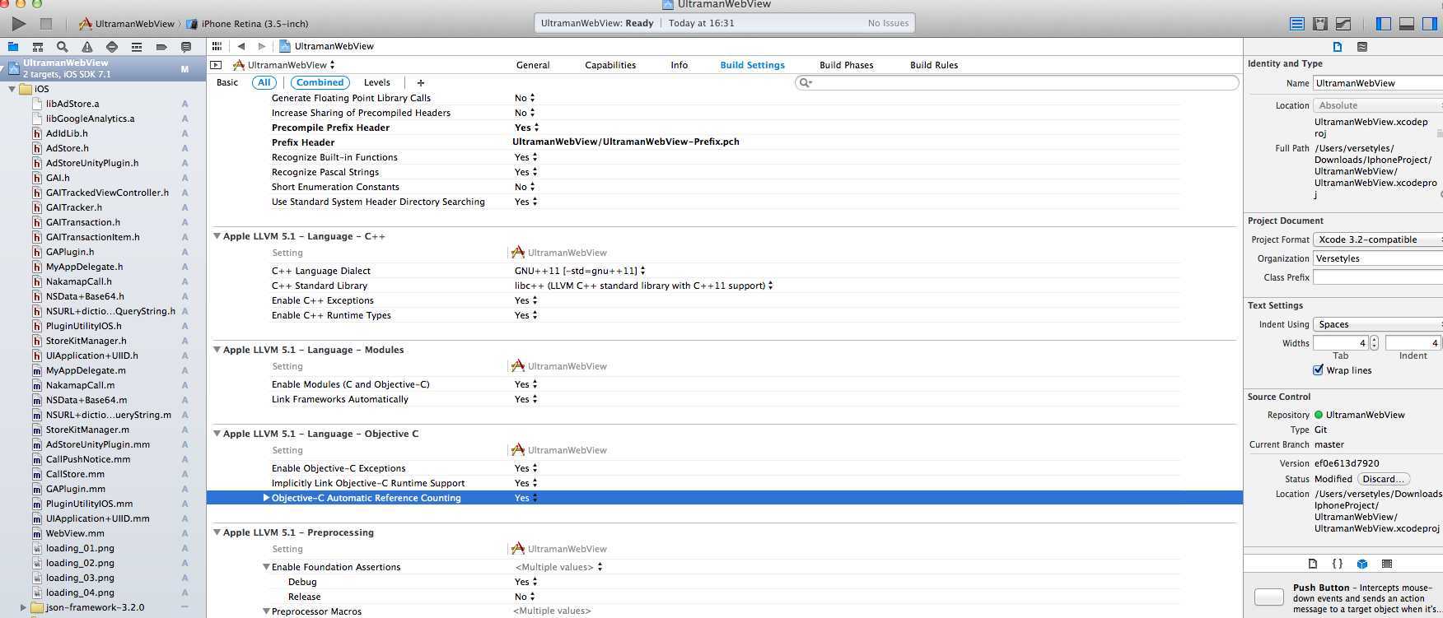
Task: Collapse Enable Foundation Assertions row
Action: click(266, 567)
